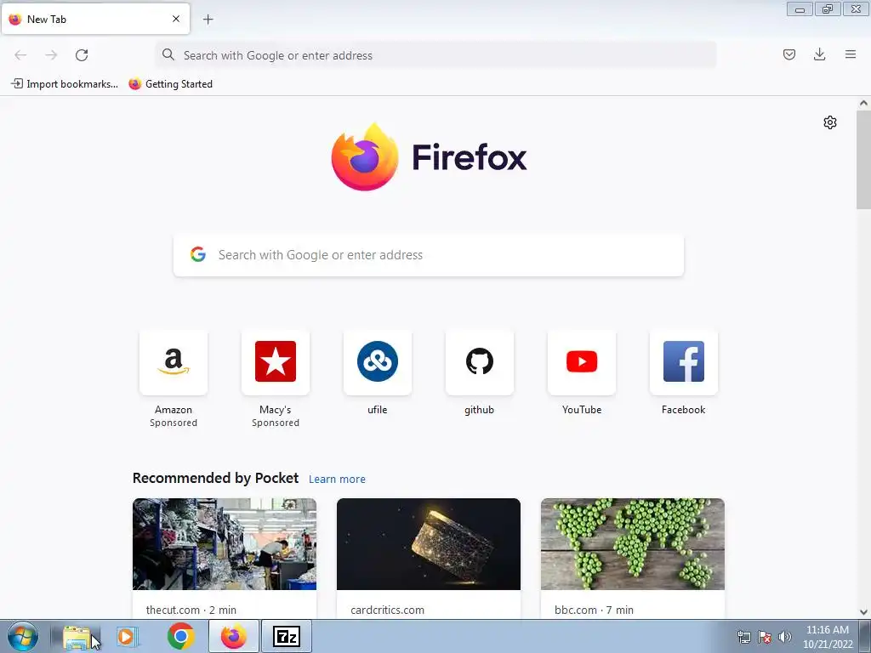The image size is (871, 653).
Task: Click the scrollbar up arrow
Action: click(863, 103)
